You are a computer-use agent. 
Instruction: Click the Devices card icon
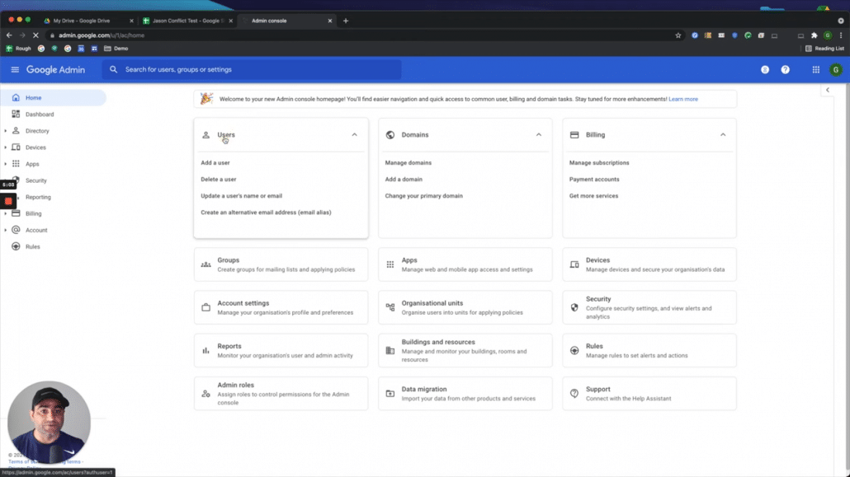pyautogui.click(x=574, y=264)
